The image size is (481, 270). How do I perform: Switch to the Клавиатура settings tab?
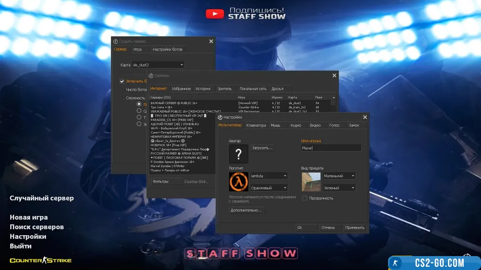click(x=256, y=125)
